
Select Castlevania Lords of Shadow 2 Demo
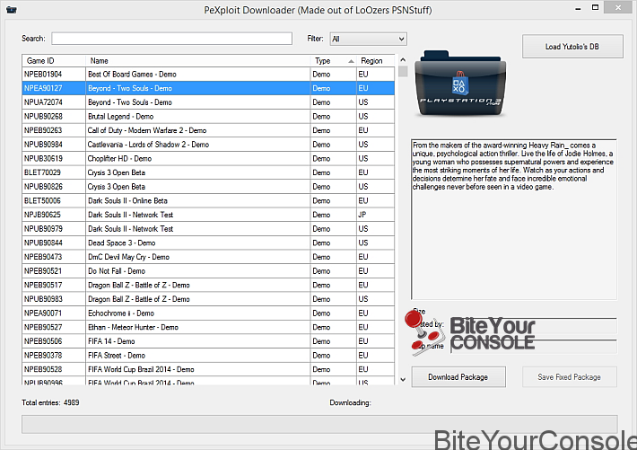click(x=208, y=145)
